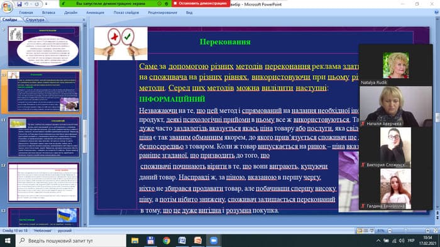Show hidden system tray icons chevron

[x=378, y=241]
